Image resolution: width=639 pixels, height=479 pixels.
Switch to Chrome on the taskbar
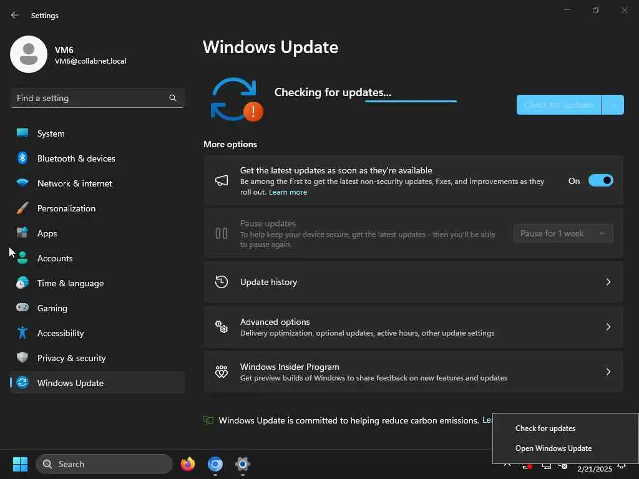point(215,464)
